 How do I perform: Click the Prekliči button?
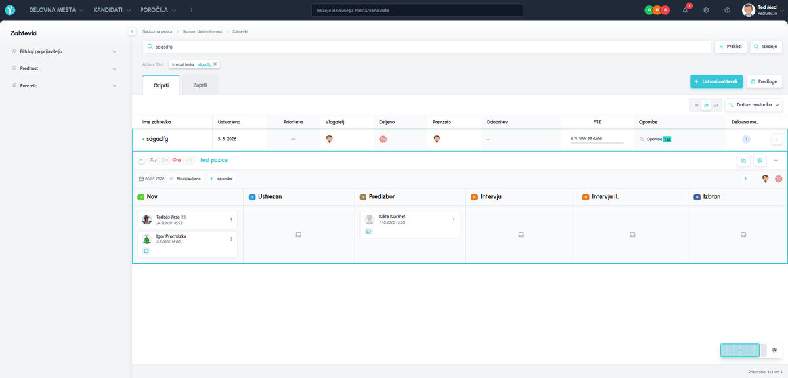(731, 47)
